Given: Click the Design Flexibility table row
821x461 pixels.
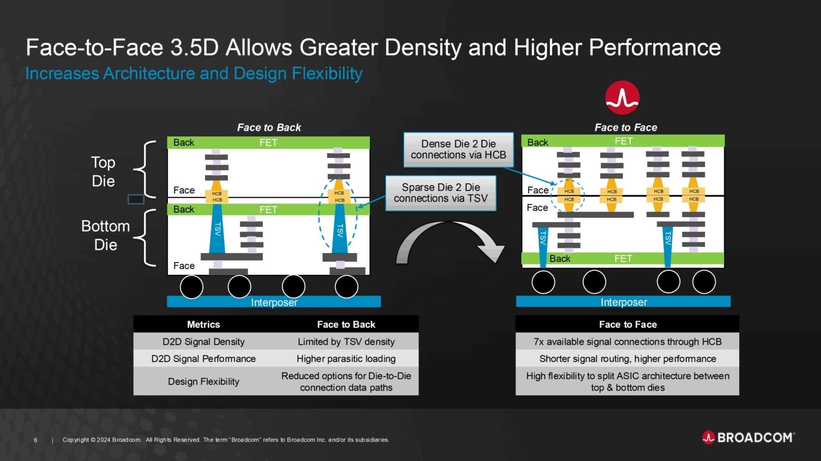Looking at the screenshot, I should pos(203,381).
